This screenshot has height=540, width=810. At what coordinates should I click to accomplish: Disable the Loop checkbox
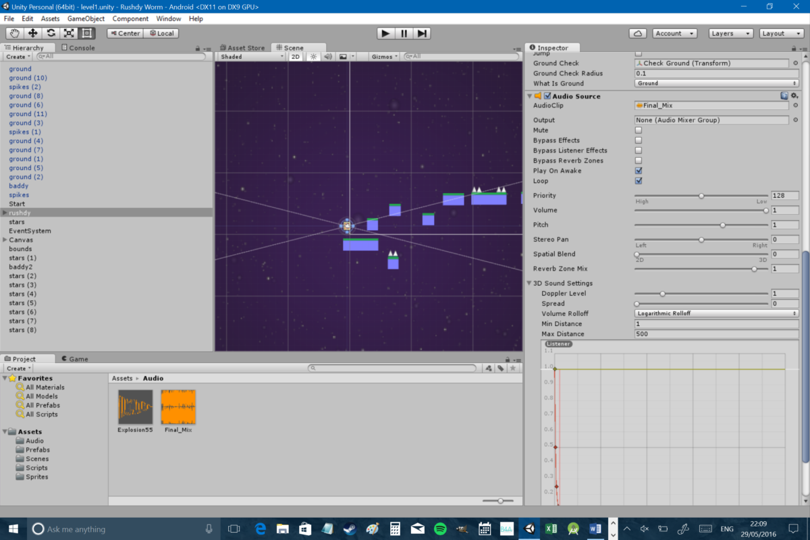click(637, 181)
